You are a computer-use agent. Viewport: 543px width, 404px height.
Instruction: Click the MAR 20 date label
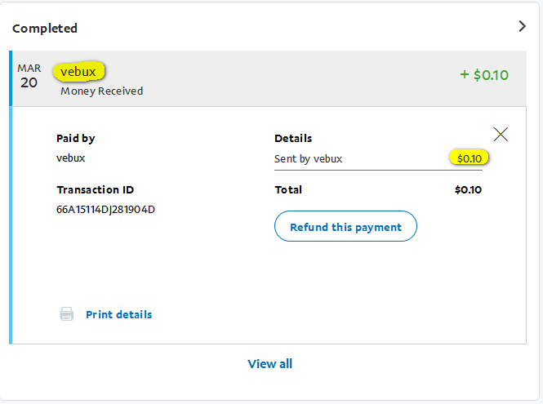click(x=29, y=76)
